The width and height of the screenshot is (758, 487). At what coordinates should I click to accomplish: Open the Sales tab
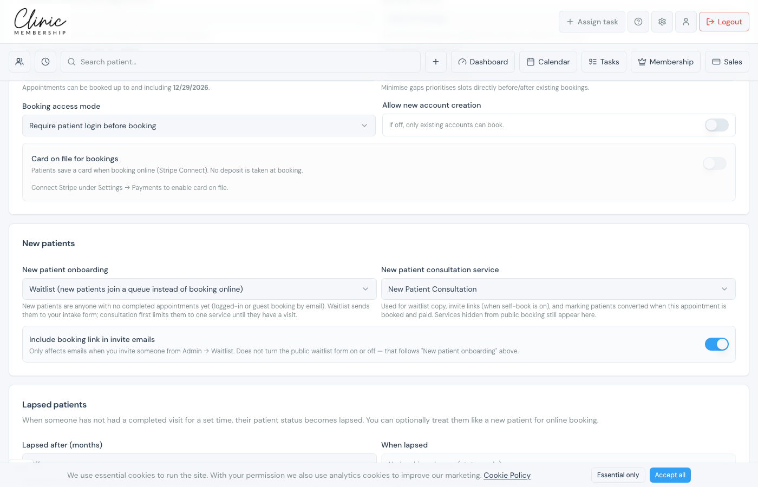[x=727, y=62]
